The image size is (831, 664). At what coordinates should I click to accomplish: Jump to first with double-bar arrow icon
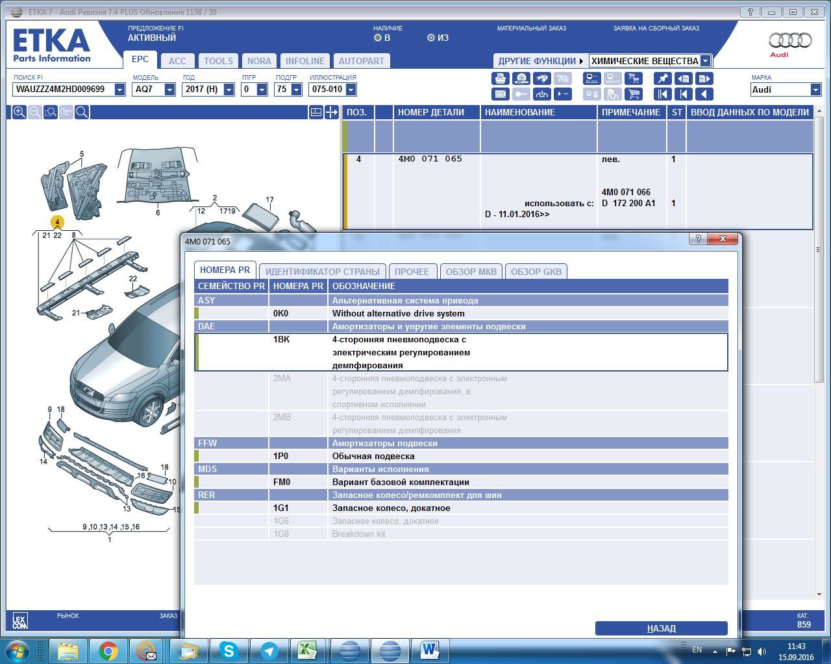click(662, 94)
